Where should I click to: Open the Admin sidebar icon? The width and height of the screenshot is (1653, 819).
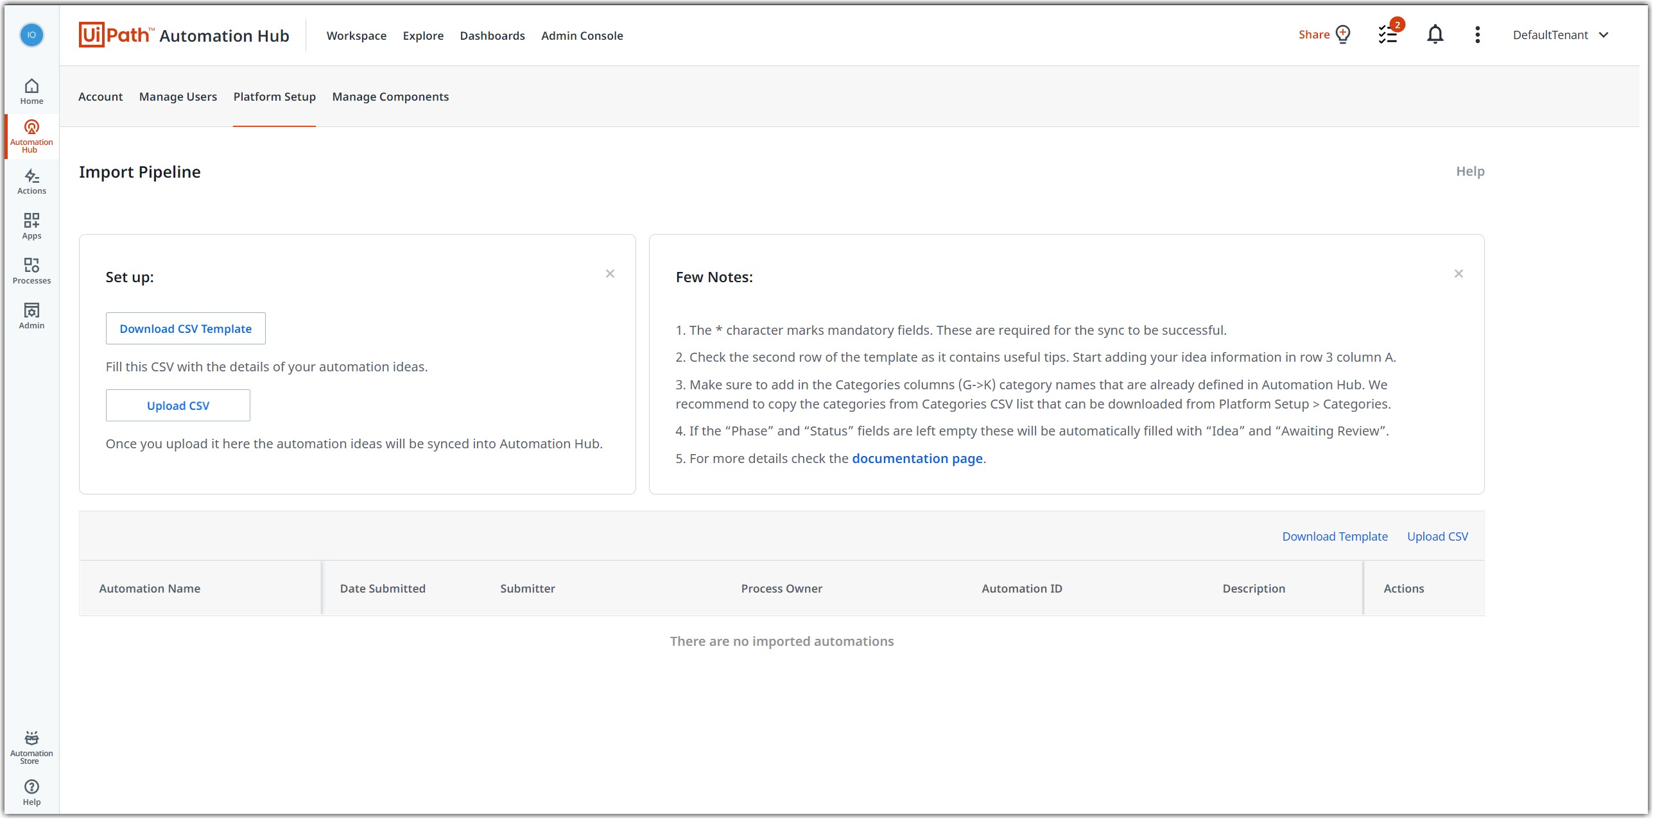coord(31,316)
